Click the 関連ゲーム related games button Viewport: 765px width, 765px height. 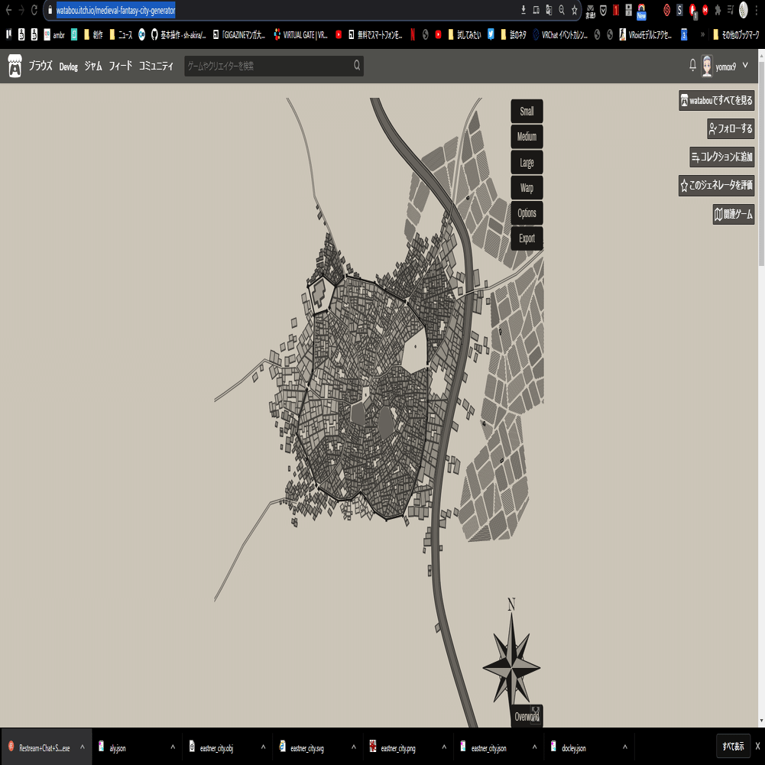[734, 214]
